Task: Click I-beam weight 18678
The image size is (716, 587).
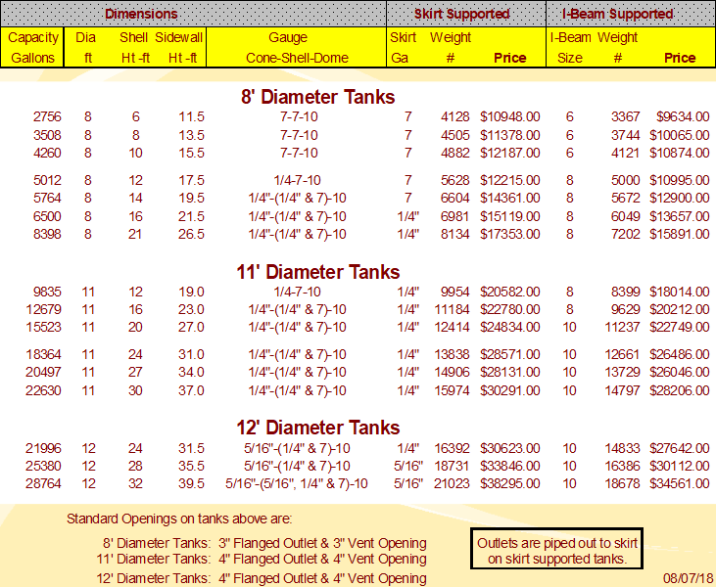Action: pyautogui.click(x=622, y=483)
